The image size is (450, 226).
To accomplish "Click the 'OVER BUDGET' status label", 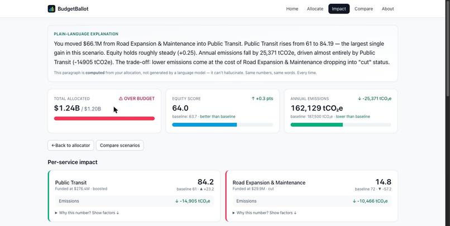I will click(x=139, y=99).
